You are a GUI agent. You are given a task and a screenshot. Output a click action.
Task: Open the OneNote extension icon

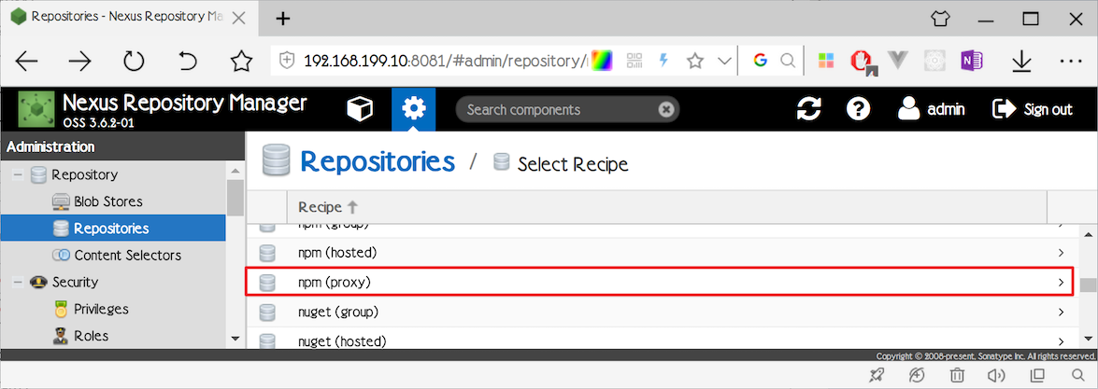click(971, 62)
